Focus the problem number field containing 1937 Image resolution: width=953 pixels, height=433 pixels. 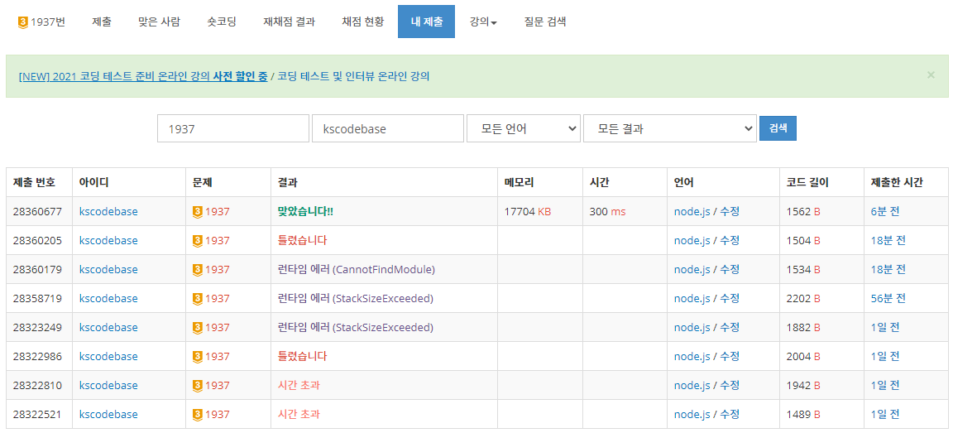coord(233,128)
